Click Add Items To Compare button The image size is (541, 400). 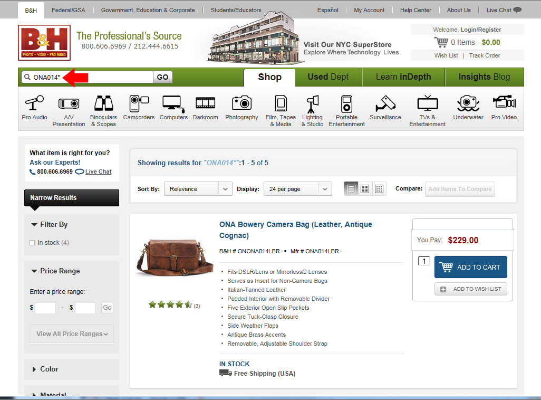460,189
